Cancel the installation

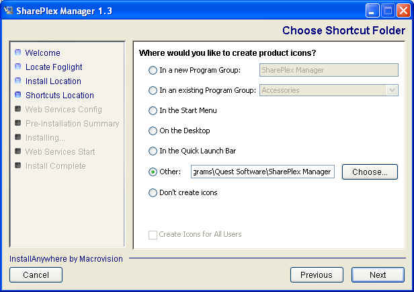36,275
